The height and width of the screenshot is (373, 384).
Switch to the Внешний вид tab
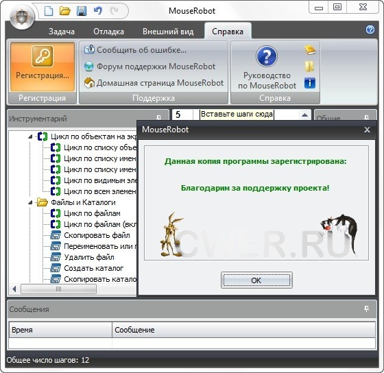(168, 32)
